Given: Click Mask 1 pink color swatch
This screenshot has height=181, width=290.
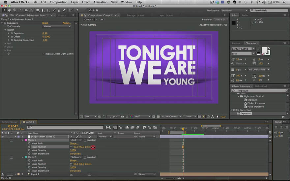Looking at the screenshot, I should (x=26, y=140).
